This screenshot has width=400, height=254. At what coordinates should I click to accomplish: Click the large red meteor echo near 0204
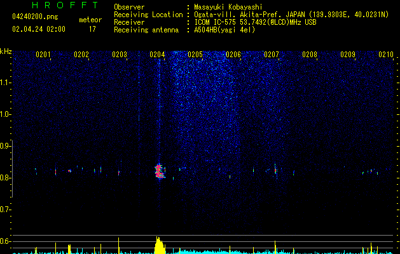[159, 171]
